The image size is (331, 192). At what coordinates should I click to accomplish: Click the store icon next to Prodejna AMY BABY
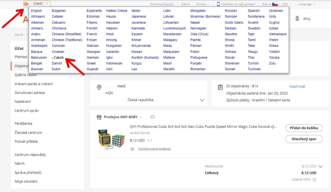(99, 117)
